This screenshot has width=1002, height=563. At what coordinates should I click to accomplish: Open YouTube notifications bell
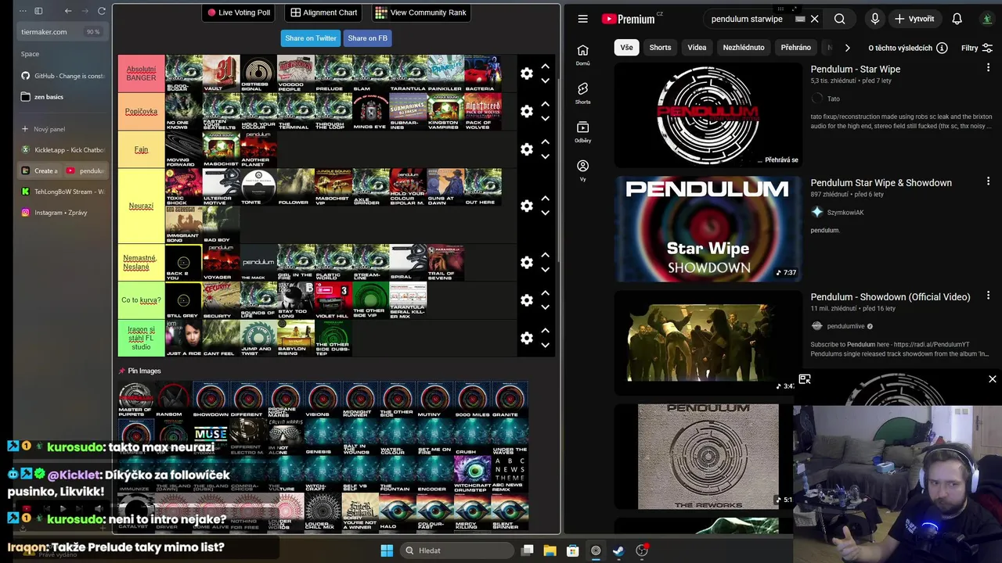[957, 19]
